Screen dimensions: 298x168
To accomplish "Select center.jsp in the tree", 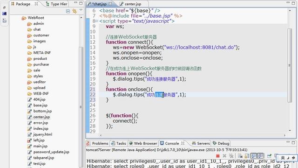I will 39,117.
